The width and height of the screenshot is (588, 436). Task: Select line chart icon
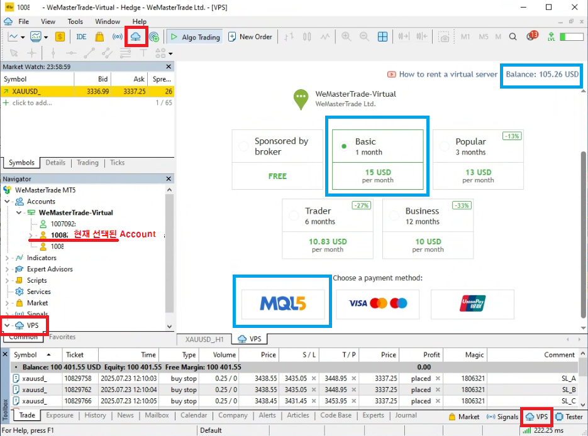pos(325,36)
